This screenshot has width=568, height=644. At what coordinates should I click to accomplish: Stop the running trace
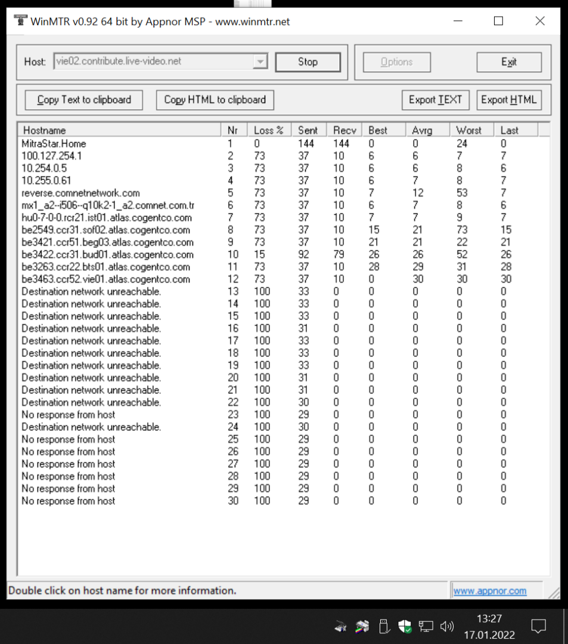pyautogui.click(x=308, y=62)
